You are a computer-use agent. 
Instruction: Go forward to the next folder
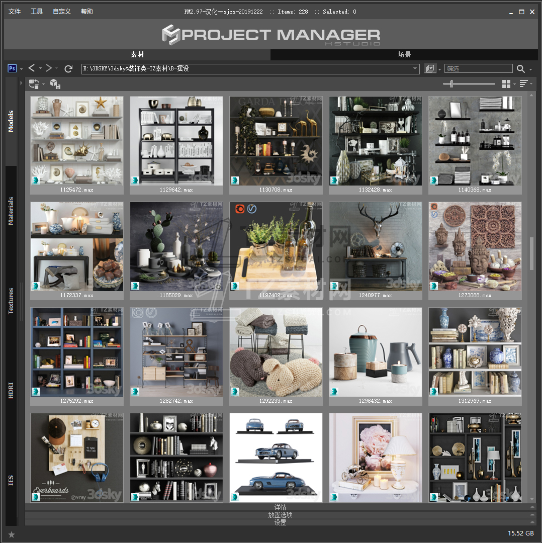click(x=49, y=68)
